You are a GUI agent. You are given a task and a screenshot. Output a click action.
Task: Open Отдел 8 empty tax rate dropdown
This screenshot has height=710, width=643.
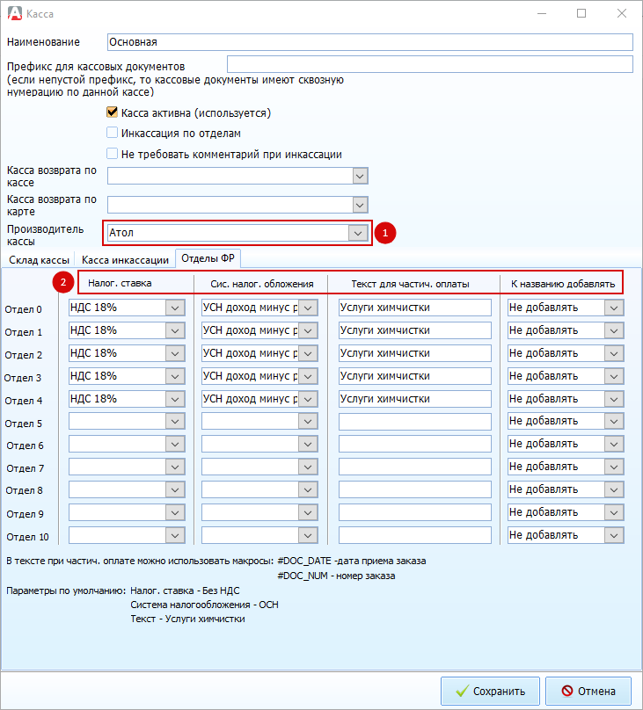(x=175, y=489)
